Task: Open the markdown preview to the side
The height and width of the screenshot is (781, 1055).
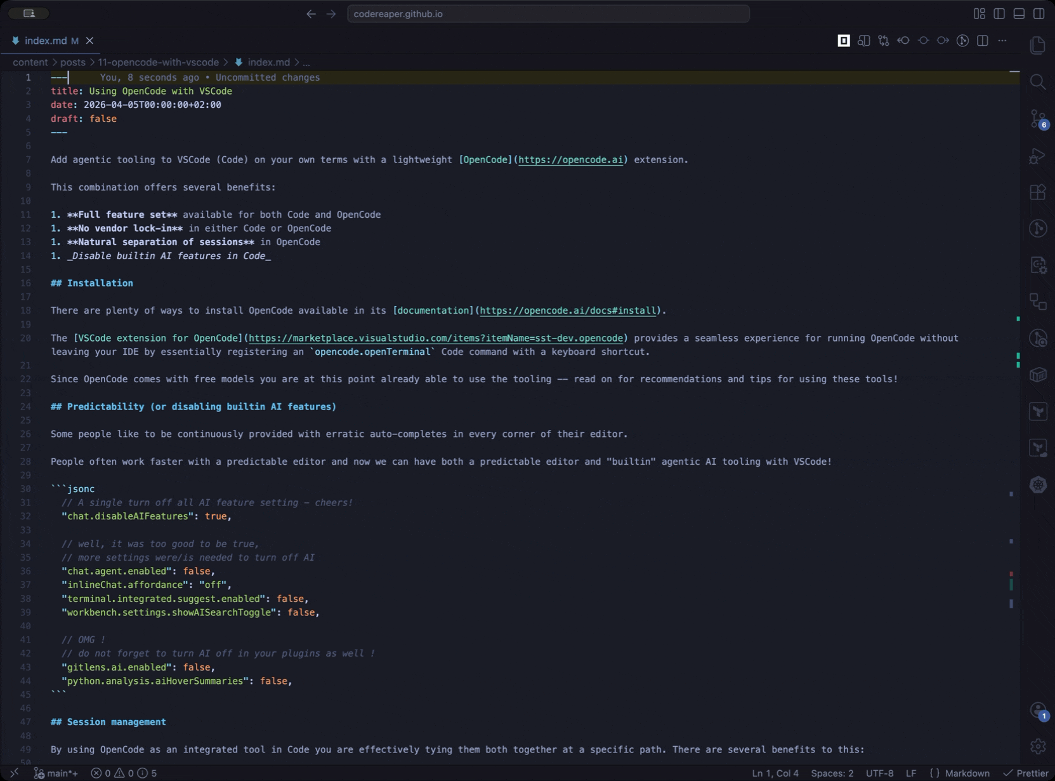Action: pos(864,41)
